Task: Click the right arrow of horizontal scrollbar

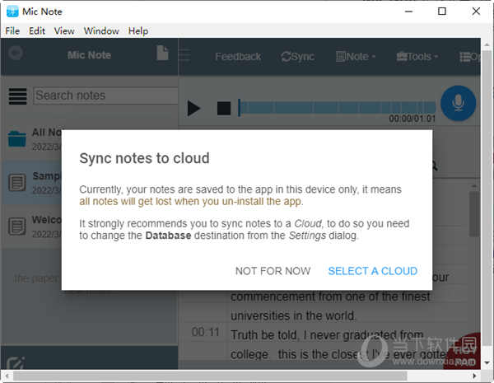Action: (474, 376)
